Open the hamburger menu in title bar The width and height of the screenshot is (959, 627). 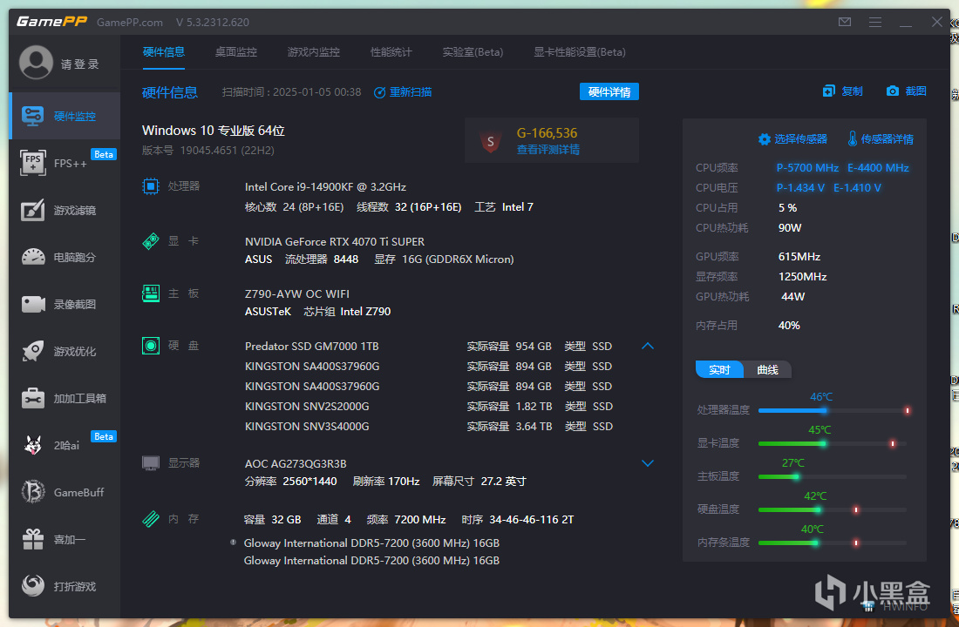point(875,22)
